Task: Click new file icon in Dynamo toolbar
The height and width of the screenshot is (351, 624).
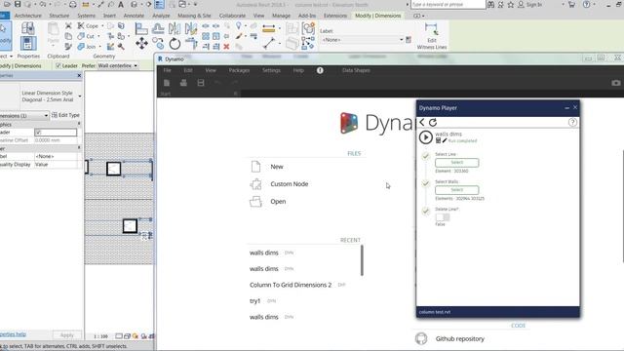Action: click(x=167, y=83)
